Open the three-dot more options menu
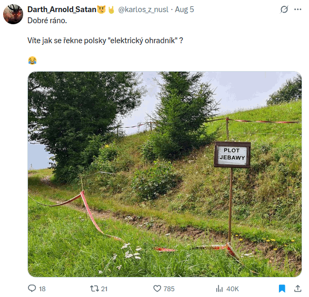 pos(298,9)
